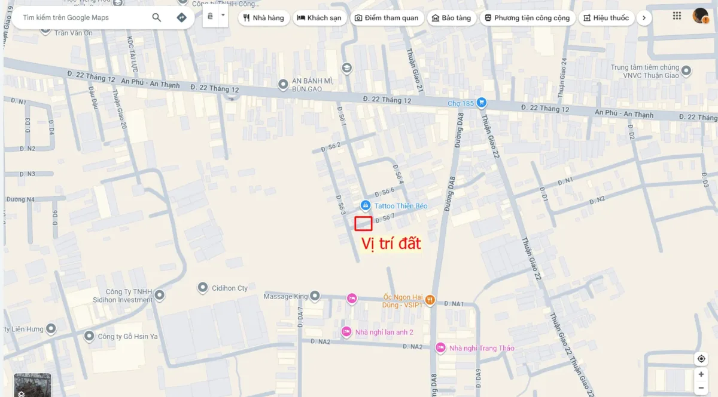718x397 pixels.
Task: Open the Google apps grid
Action: coord(677,16)
